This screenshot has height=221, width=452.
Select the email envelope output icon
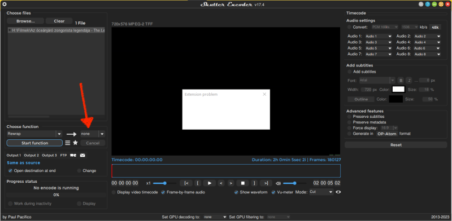click(x=82, y=156)
